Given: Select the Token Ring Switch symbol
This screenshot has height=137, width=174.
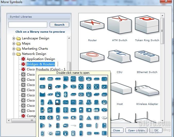Looking at the screenshot, I should (147, 25).
